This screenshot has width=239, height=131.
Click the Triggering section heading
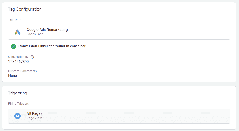tap(18, 93)
